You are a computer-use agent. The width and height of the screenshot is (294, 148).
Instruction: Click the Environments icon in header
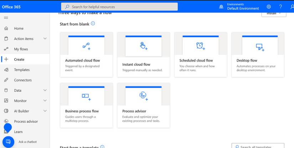(x=221, y=7)
